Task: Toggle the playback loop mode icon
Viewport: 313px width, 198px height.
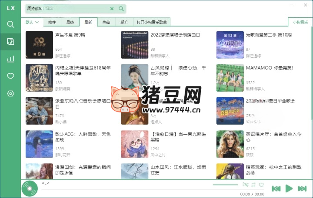Action: [x=253, y=185]
